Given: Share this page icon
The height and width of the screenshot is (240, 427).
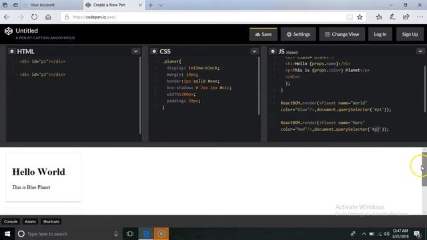Looking at the screenshot, I should tap(406, 17).
